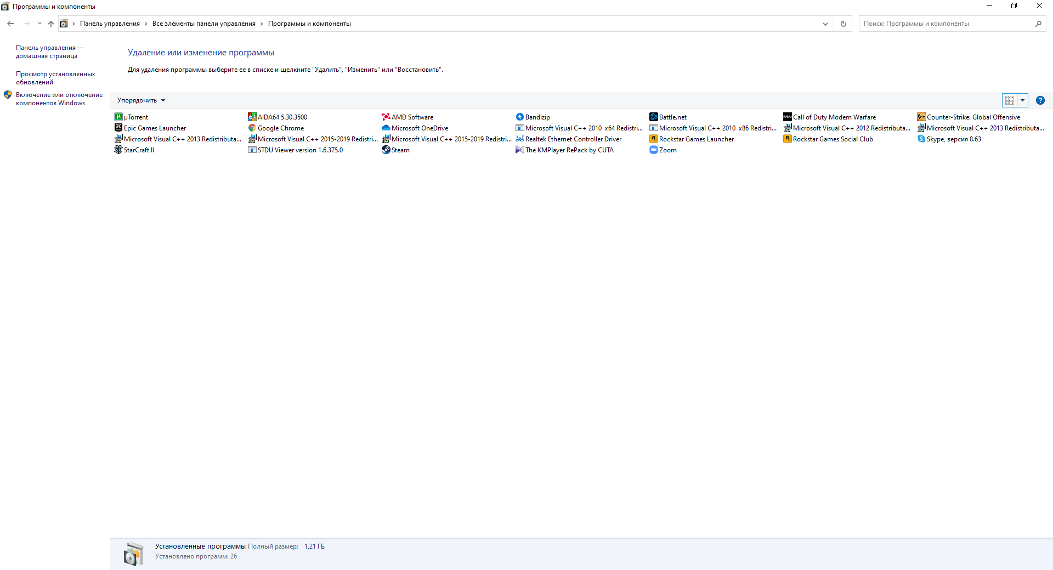The width and height of the screenshot is (1053, 570).
Task: Click the µTorrent program icon
Action: click(118, 117)
